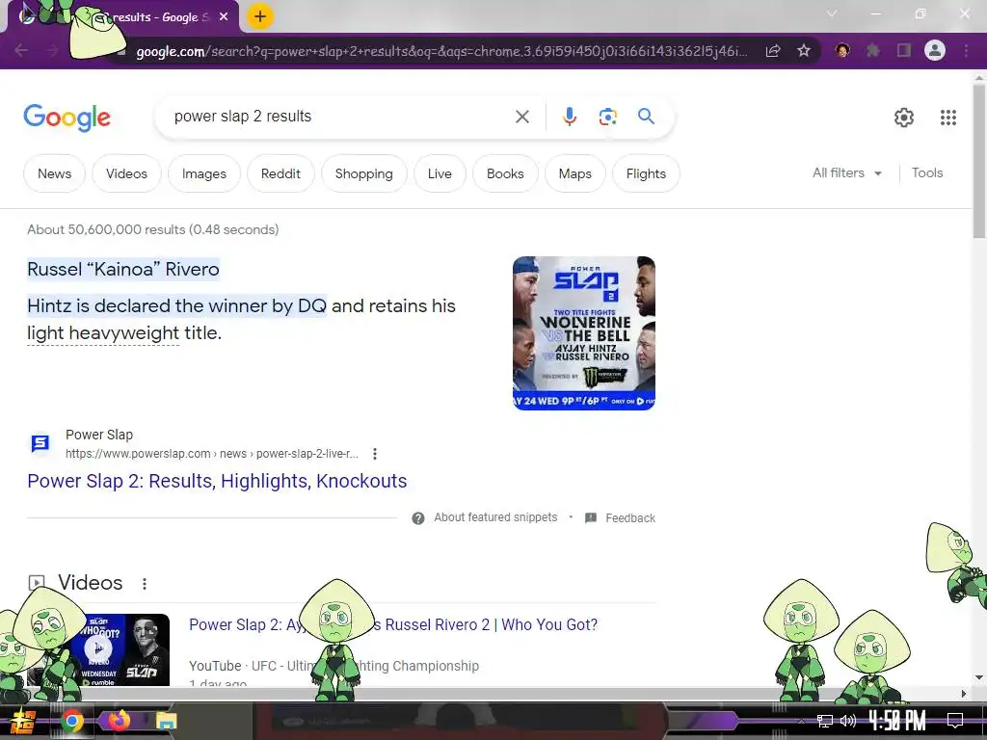987x740 pixels.
Task: Open the Chrome three-dot menu
Action: (966, 50)
